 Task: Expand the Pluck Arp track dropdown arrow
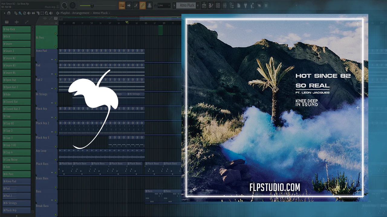pyautogui.click(x=52, y=118)
